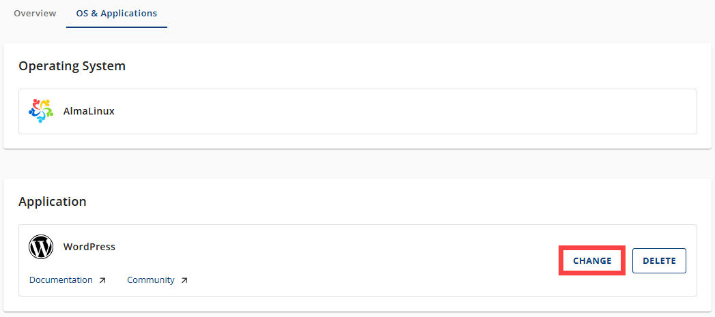
Task: Click the arrow icon beside Community
Action: coord(184,280)
